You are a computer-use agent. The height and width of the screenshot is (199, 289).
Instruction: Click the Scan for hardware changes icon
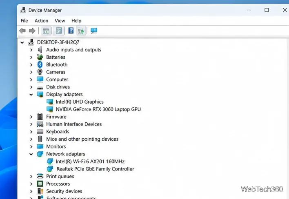pos(94,31)
